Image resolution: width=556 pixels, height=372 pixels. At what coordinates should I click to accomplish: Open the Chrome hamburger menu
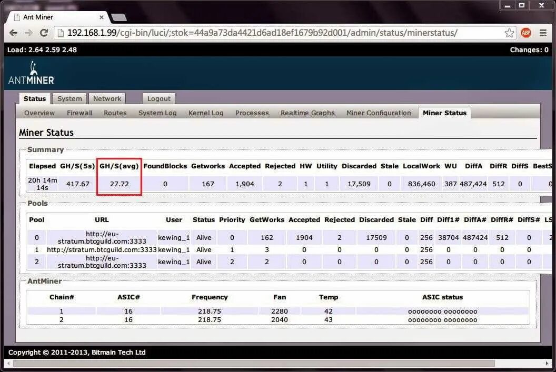[x=543, y=33]
